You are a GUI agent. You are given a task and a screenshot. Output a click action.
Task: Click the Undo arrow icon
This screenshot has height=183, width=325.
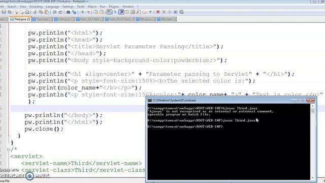pyautogui.click(x=54, y=12)
